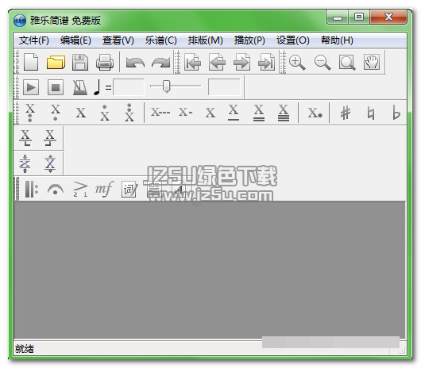Jump to the last page

pos(266,62)
